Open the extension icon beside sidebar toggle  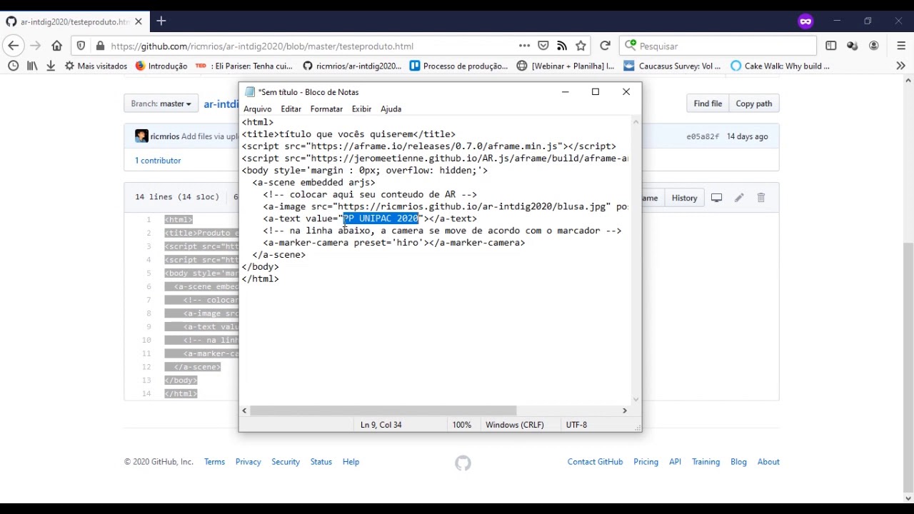(853, 46)
